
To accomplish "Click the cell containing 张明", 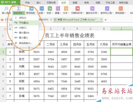I will [x=22, y=52].
